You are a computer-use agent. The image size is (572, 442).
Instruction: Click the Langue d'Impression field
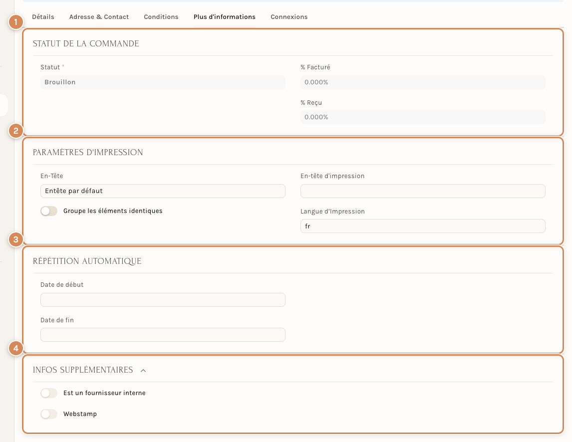(x=423, y=226)
